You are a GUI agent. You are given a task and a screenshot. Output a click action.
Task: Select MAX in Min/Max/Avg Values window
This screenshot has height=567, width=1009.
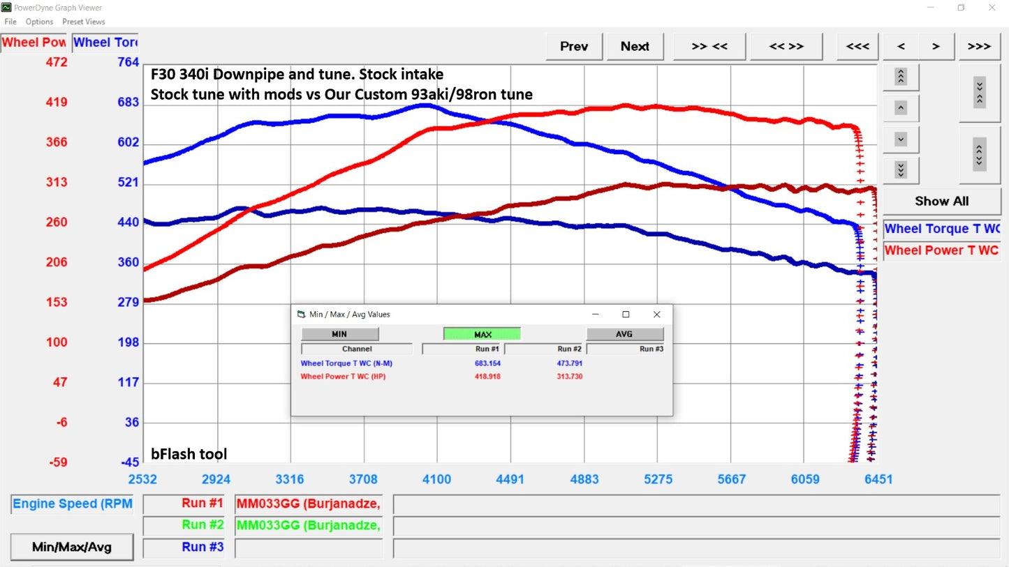(483, 334)
